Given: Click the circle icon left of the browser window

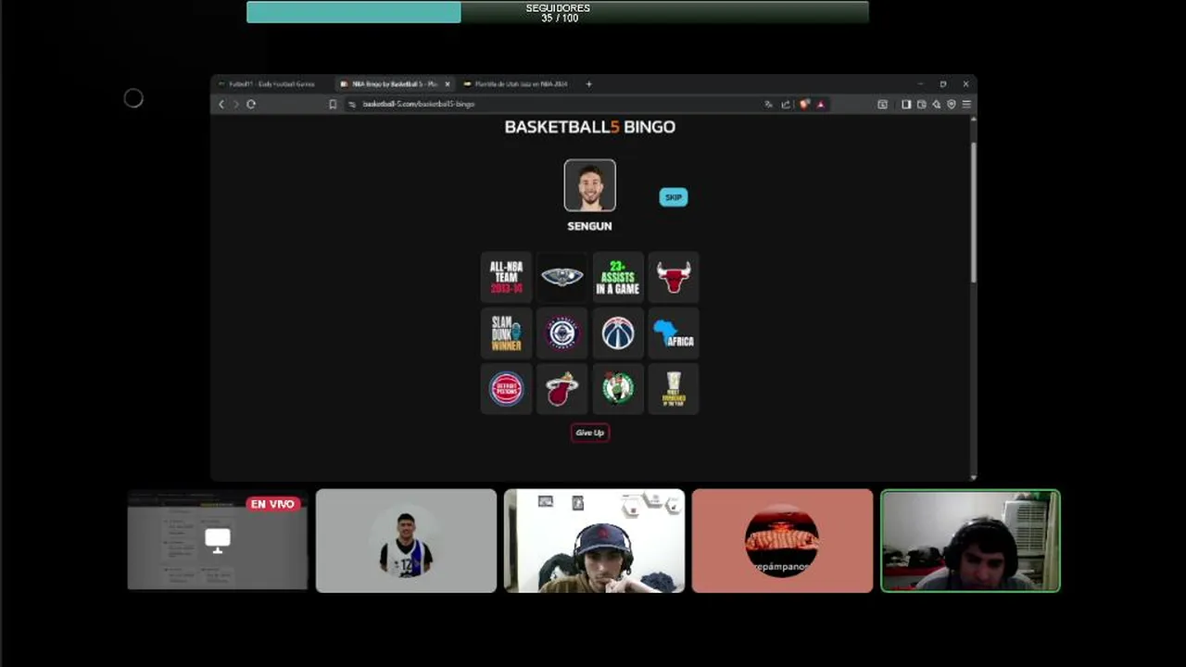Looking at the screenshot, I should coord(133,98).
